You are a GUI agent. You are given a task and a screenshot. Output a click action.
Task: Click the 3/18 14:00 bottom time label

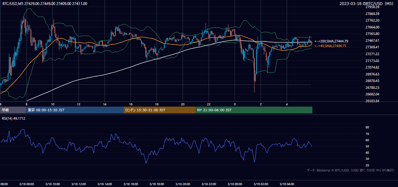[105, 184]
